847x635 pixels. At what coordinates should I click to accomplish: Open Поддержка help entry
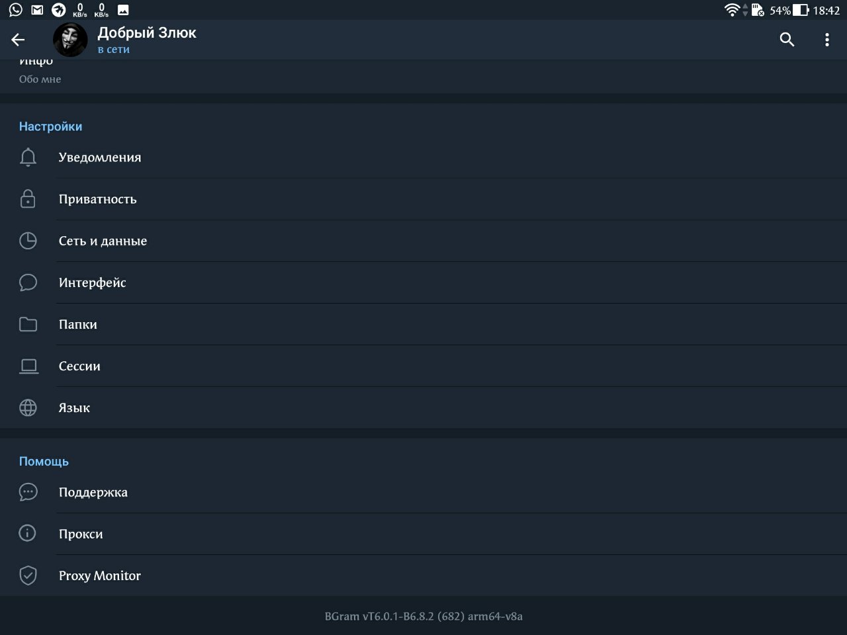pyautogui.click(x=423, y=492)
